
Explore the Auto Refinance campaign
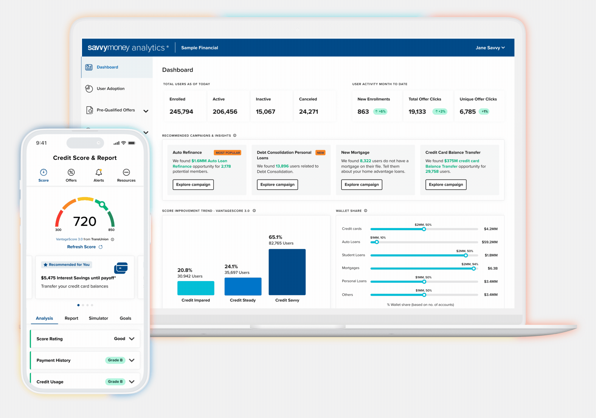click(x=193, y=185)
